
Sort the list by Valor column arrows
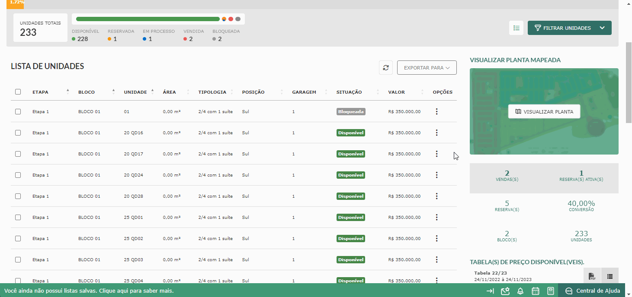pos(422,92)
